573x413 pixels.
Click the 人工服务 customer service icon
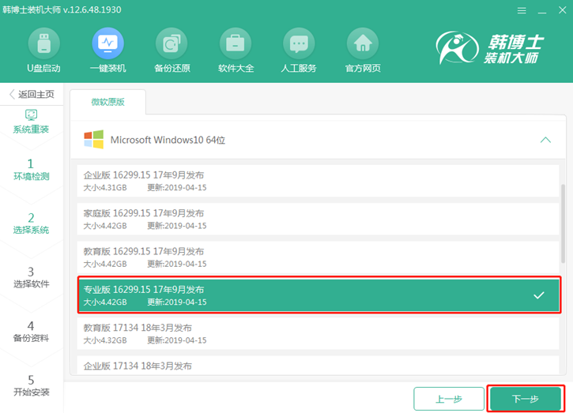pos(299,44)
